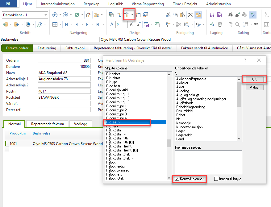
Task: Empty the recycle bin icon in Lagring
Action: click(x=220, y=24)
